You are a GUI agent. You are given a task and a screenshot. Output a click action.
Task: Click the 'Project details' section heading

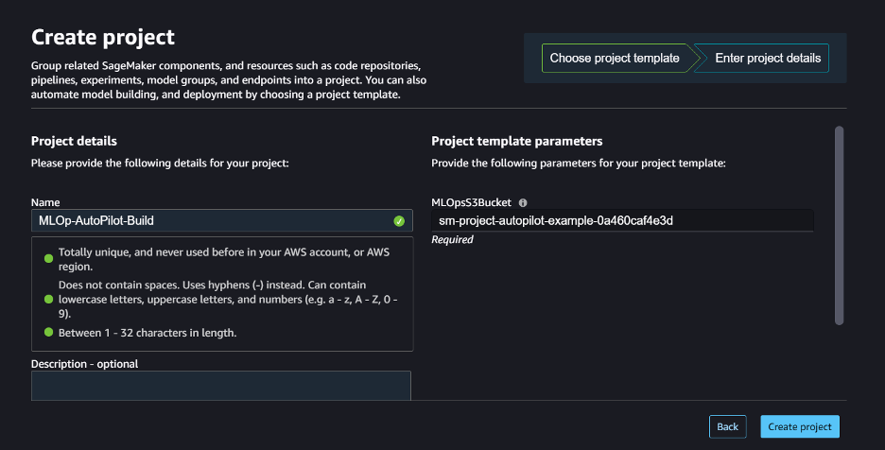74,141
